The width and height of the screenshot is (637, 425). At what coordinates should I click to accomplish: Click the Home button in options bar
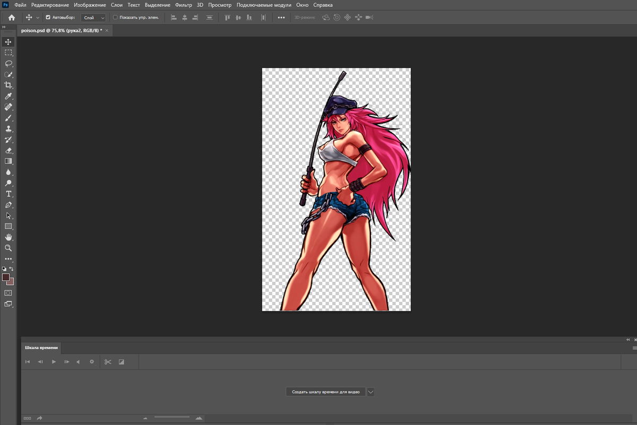pyautogui.click(x=12, y=18)
